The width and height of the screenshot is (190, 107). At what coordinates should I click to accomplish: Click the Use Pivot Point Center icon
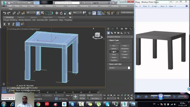tap(84, 13)
